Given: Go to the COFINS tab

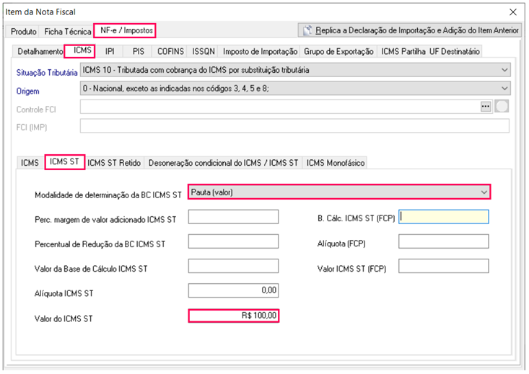Looking at the screenshot, I should [x=171, y=51].
